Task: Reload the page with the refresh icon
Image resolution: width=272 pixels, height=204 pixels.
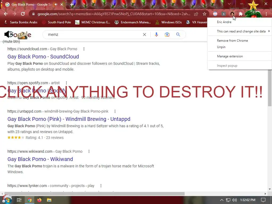Action: click(x=23, y=14)
